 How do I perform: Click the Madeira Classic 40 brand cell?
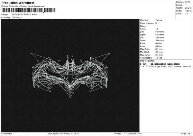(x=182, y=66)
